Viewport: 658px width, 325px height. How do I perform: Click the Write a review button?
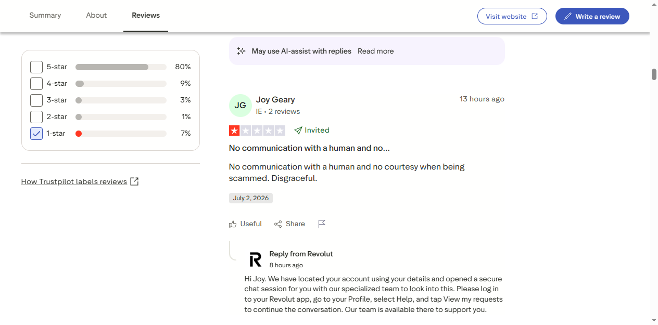pos(592,16)
